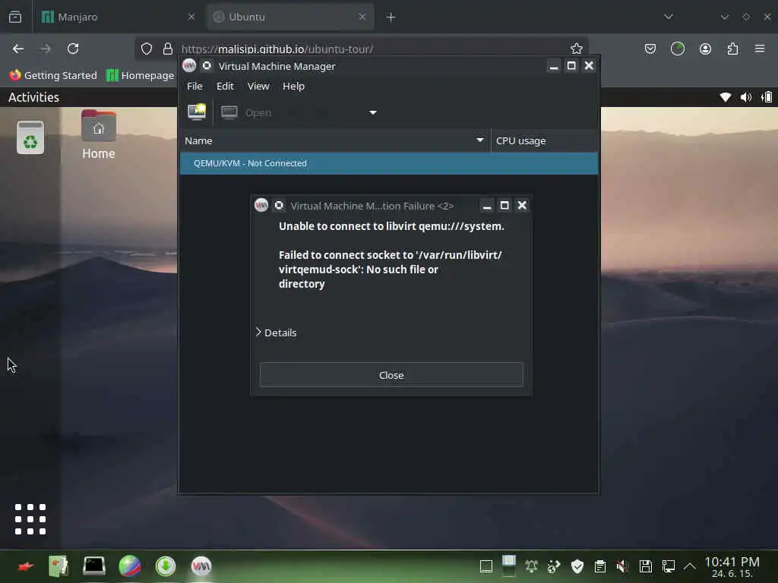Open the Help menu in Virtual Machine Manager

[x=293, y=87]
